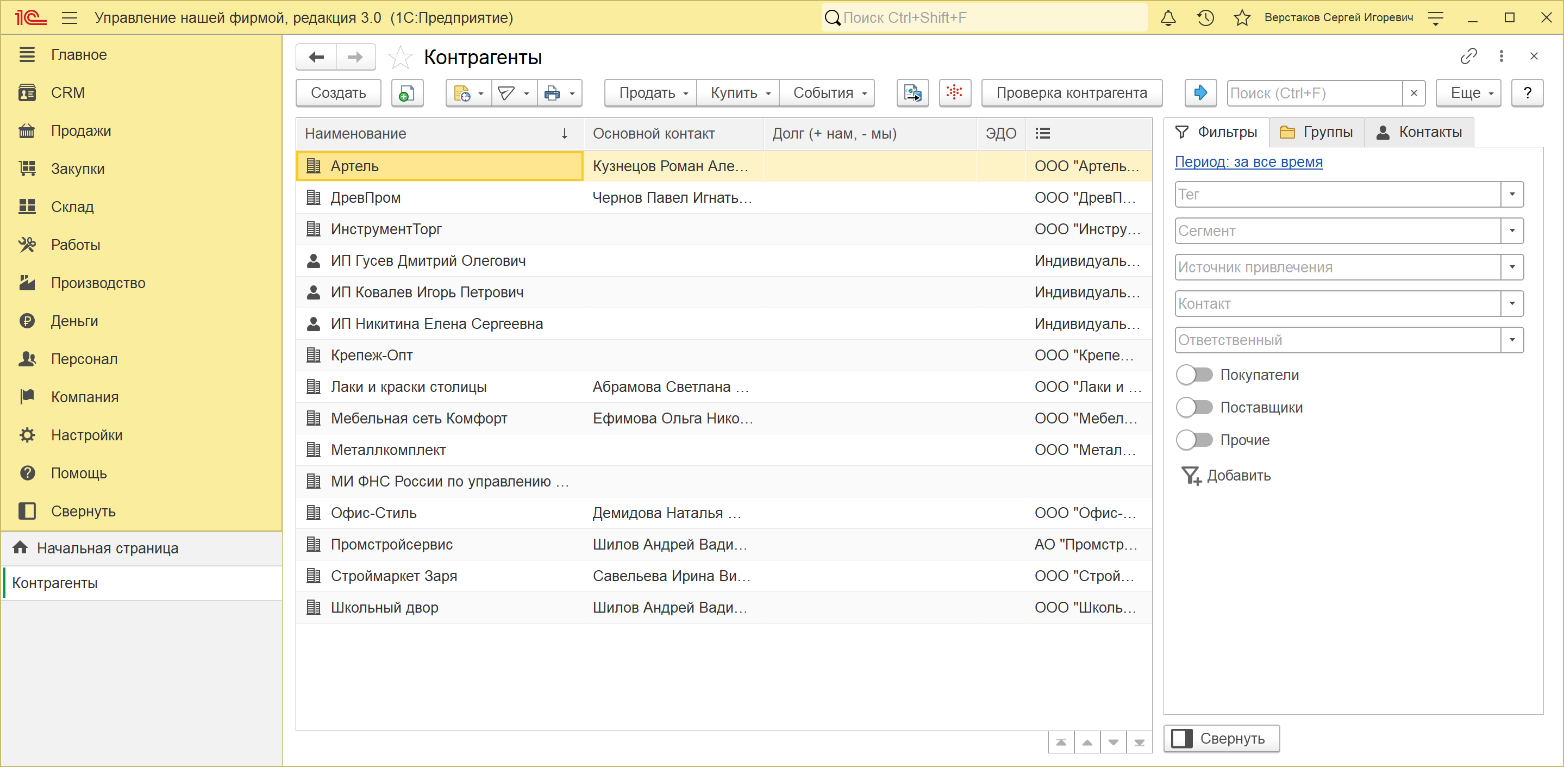
Task: Jump to the first row of list
Action: click(1061, 742)
